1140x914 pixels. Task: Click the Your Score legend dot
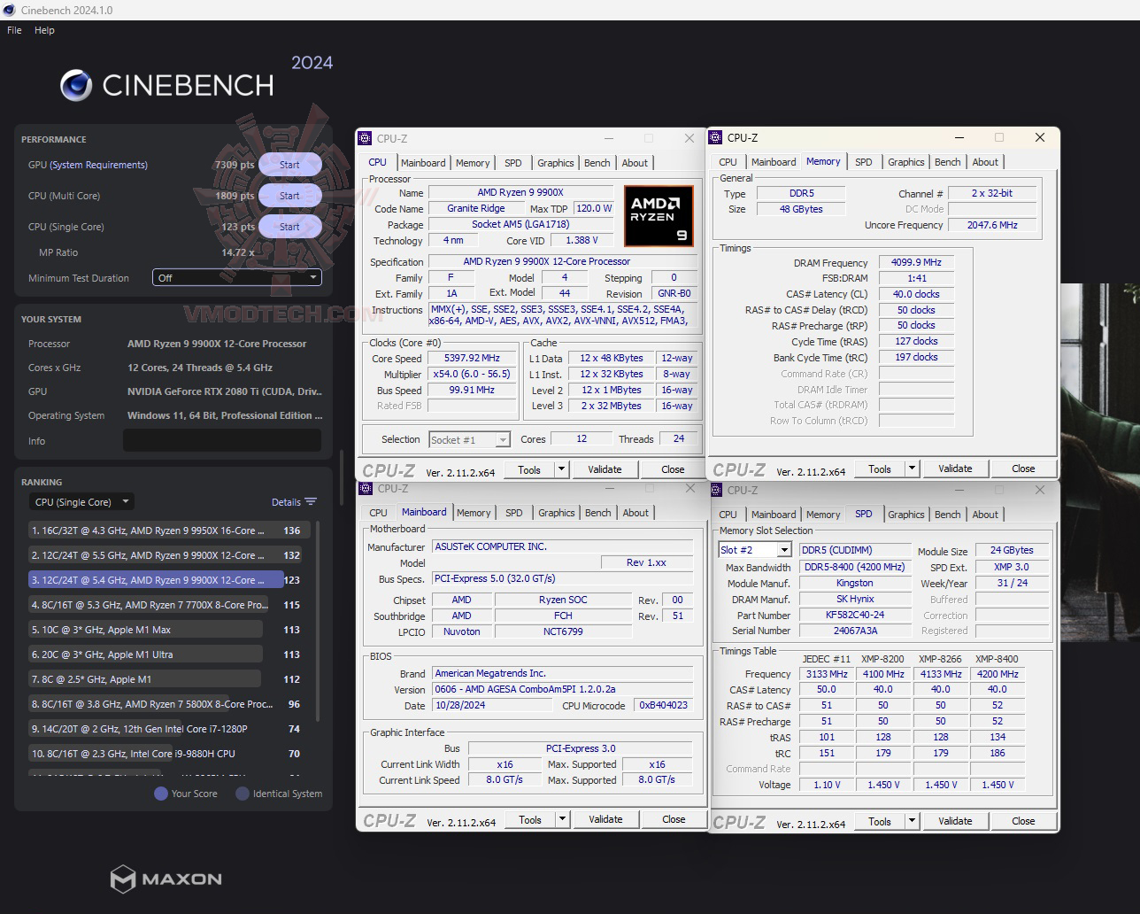161,794
